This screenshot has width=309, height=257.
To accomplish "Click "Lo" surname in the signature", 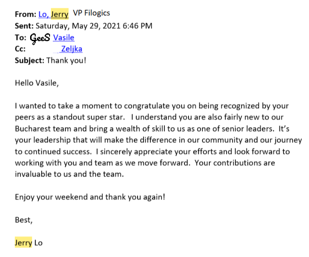I will coord(38,243).
